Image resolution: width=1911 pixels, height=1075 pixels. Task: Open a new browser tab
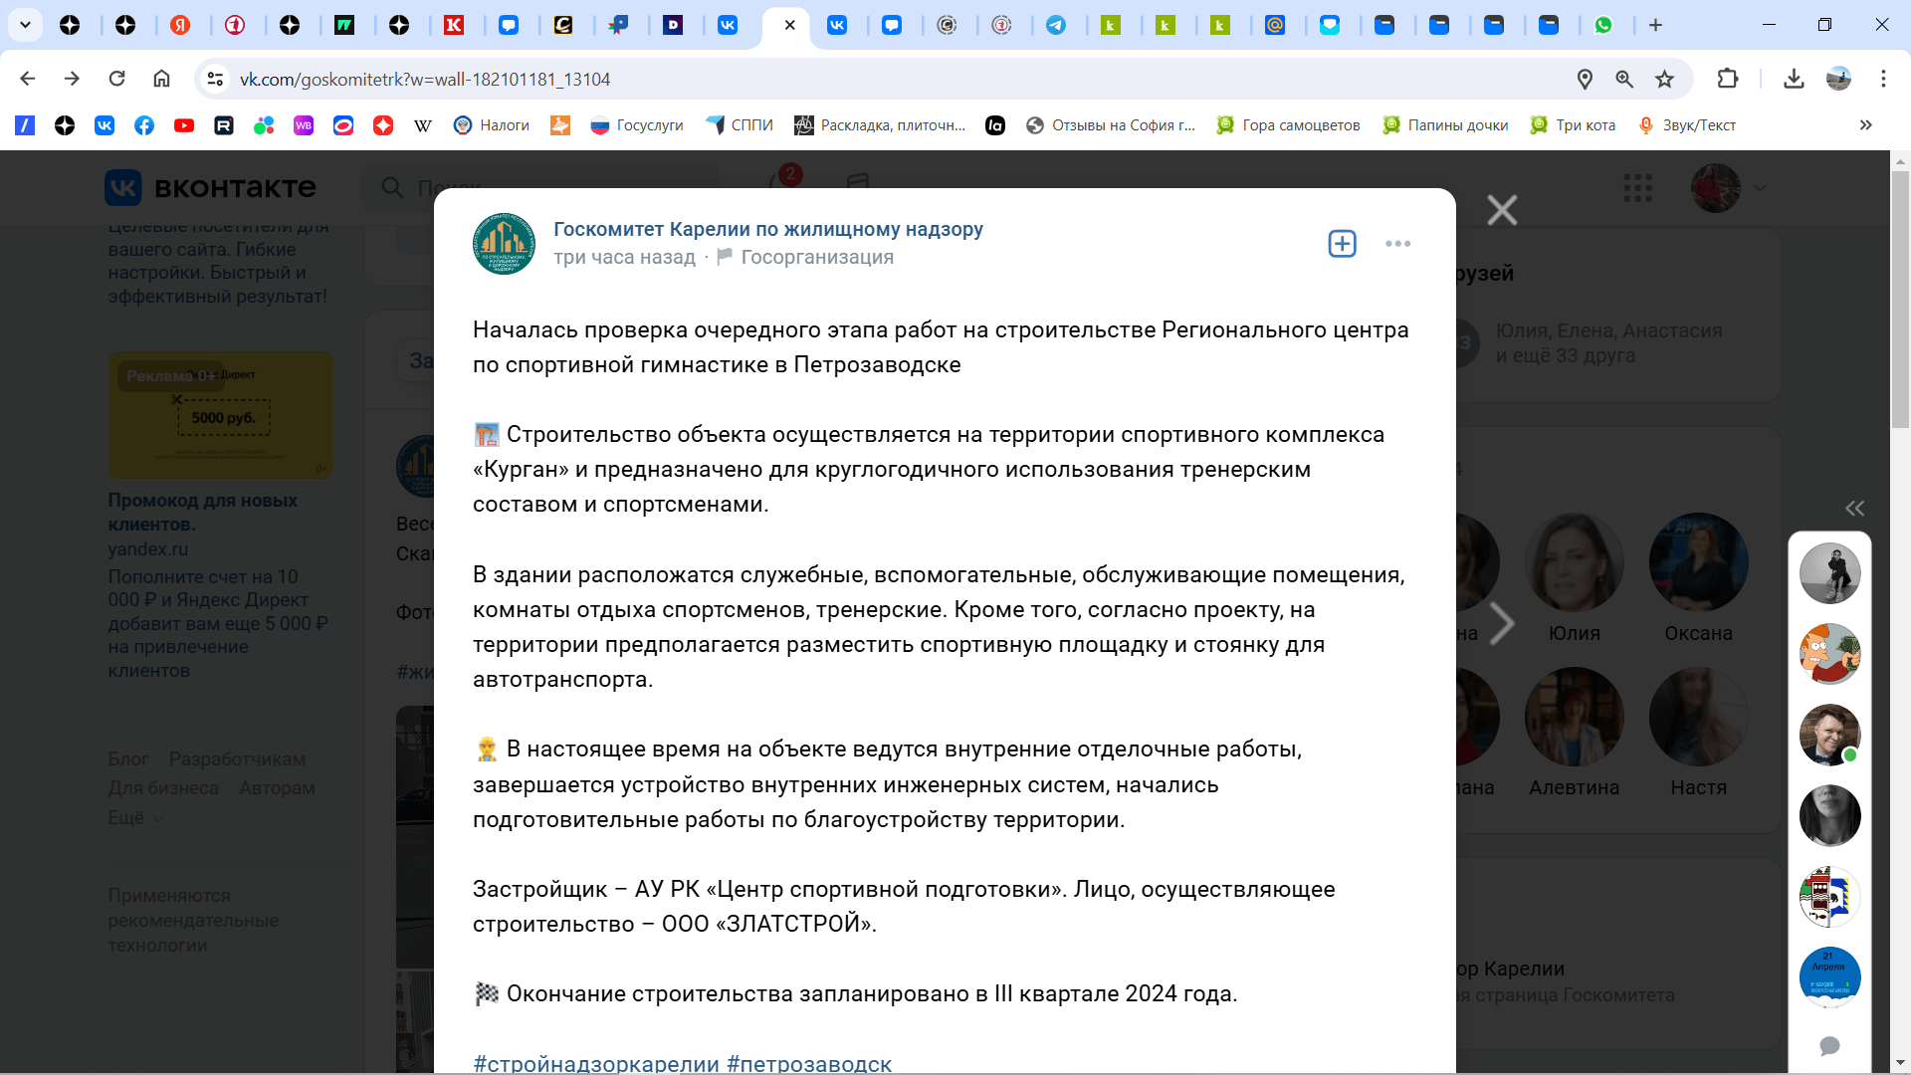pyautogui.click(x=1655, y=25)
